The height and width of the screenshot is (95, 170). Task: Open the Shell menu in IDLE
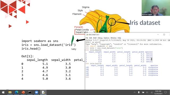click(x=95, y=38)
